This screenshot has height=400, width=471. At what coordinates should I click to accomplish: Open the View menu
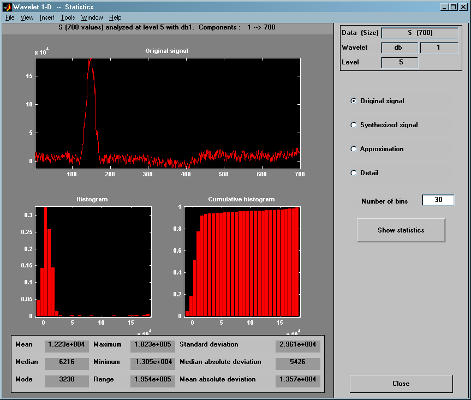pyautogui.click(x=27, y=17)
